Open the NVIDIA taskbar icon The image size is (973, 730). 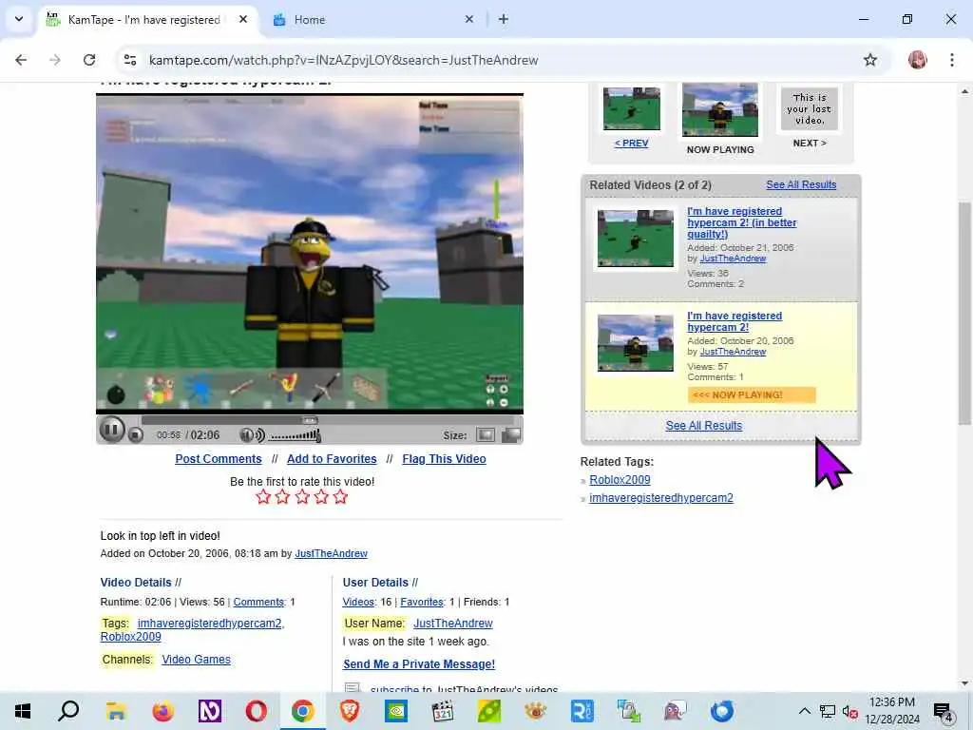[396, 711]
